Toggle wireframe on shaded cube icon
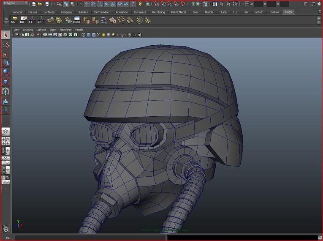 pyautogui.click(x=93, y=35)
